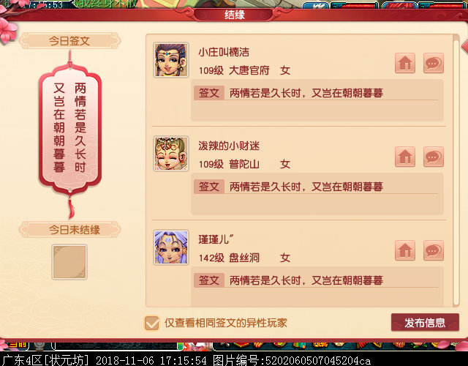Visit the home of 小庄叫楠洁
Viewport: 468px width, 366px height.
coord(405,63)
